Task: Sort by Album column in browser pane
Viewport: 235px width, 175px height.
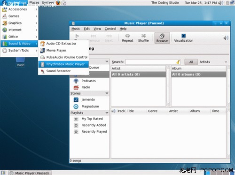Action: (199, 68)
